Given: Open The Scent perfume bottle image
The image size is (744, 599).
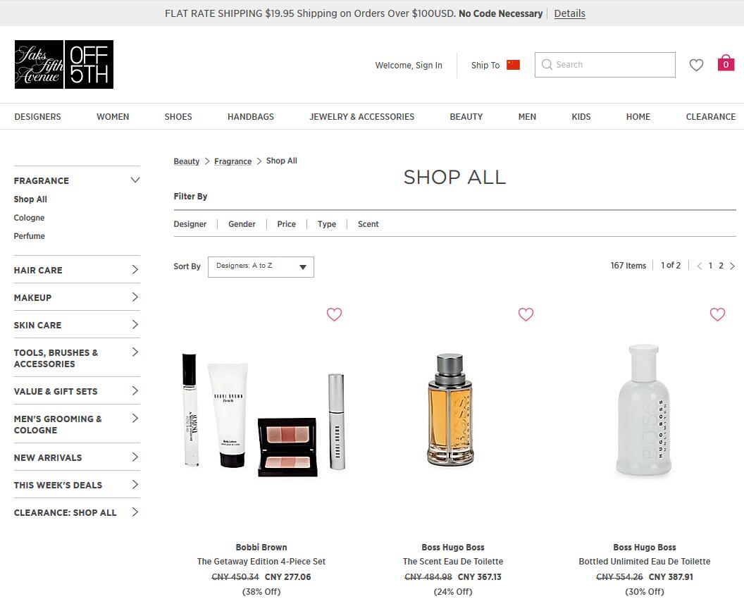Looking at the screenshot, I should [x=450, y=409].
